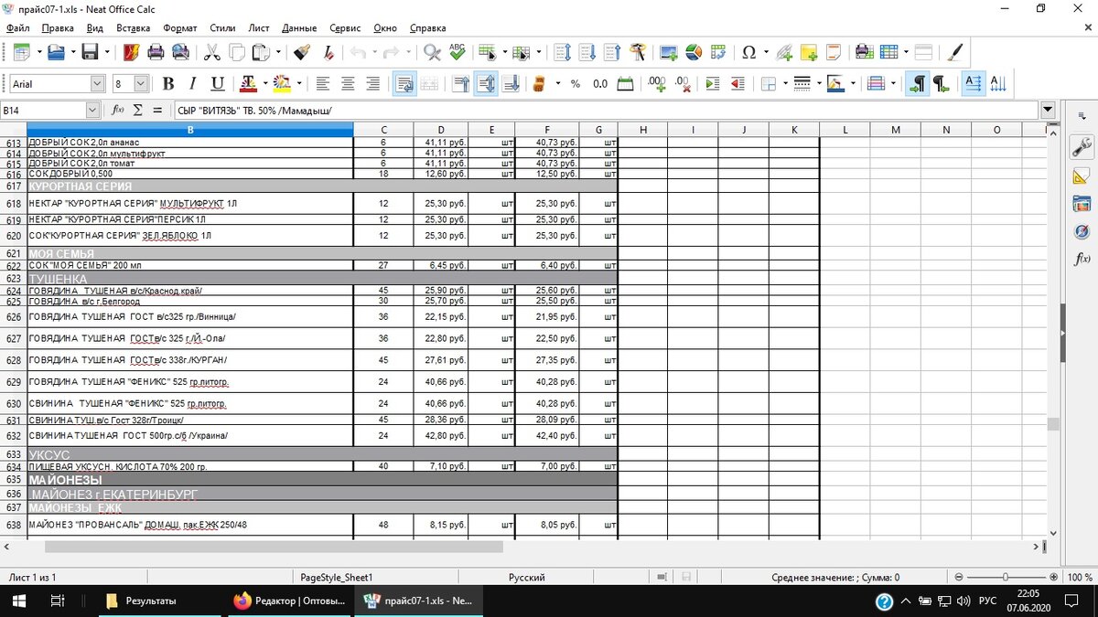Image resolution: width=1098 pixels, height=617 pixels.
Task: Toggle Align Left
Action: click(323, 84)
